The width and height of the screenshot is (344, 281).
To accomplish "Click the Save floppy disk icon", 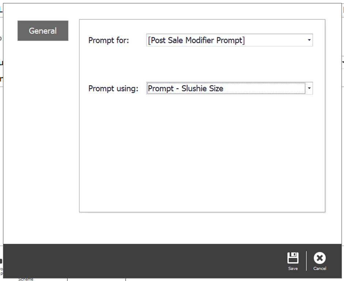I will click(x=293, y=258).
